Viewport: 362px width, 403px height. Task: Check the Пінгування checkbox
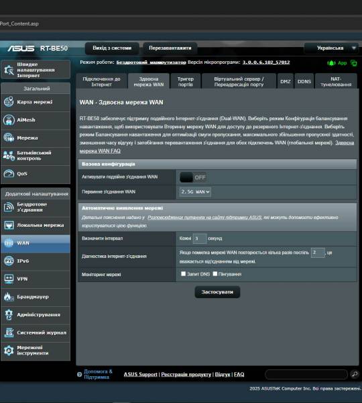coord(215,274)
